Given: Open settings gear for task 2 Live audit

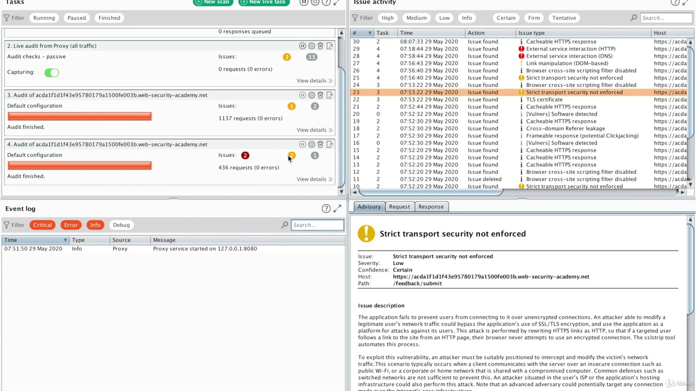Looking at the screenshot, I should pos(312,46).
